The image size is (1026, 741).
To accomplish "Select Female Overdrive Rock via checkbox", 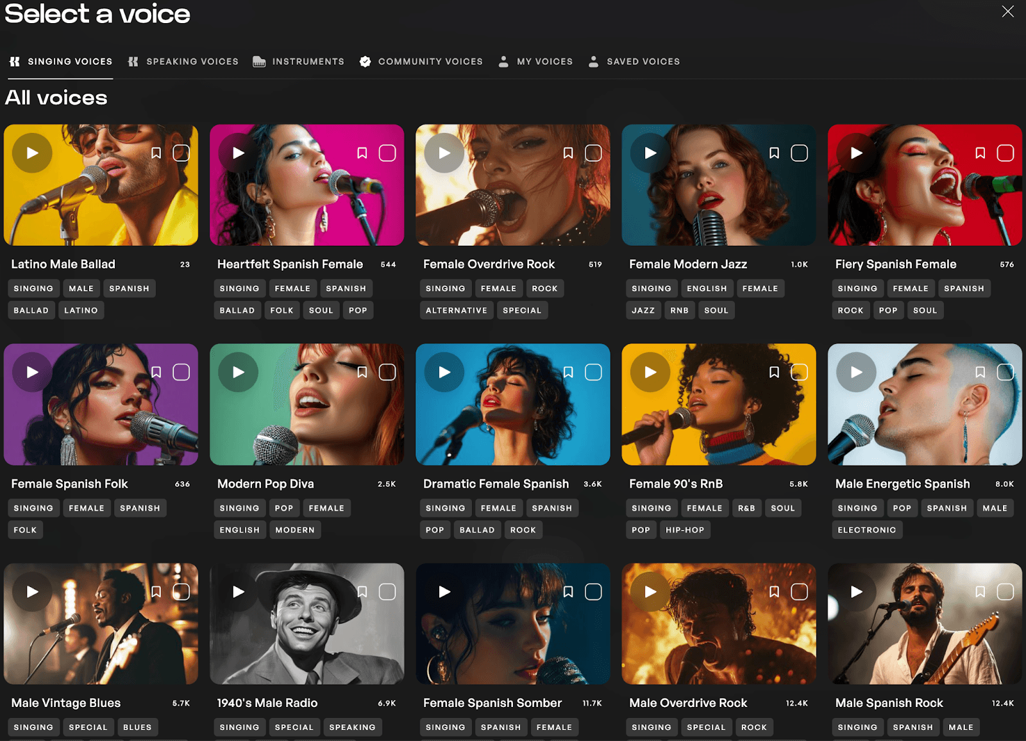I will [x=593, y=153].
